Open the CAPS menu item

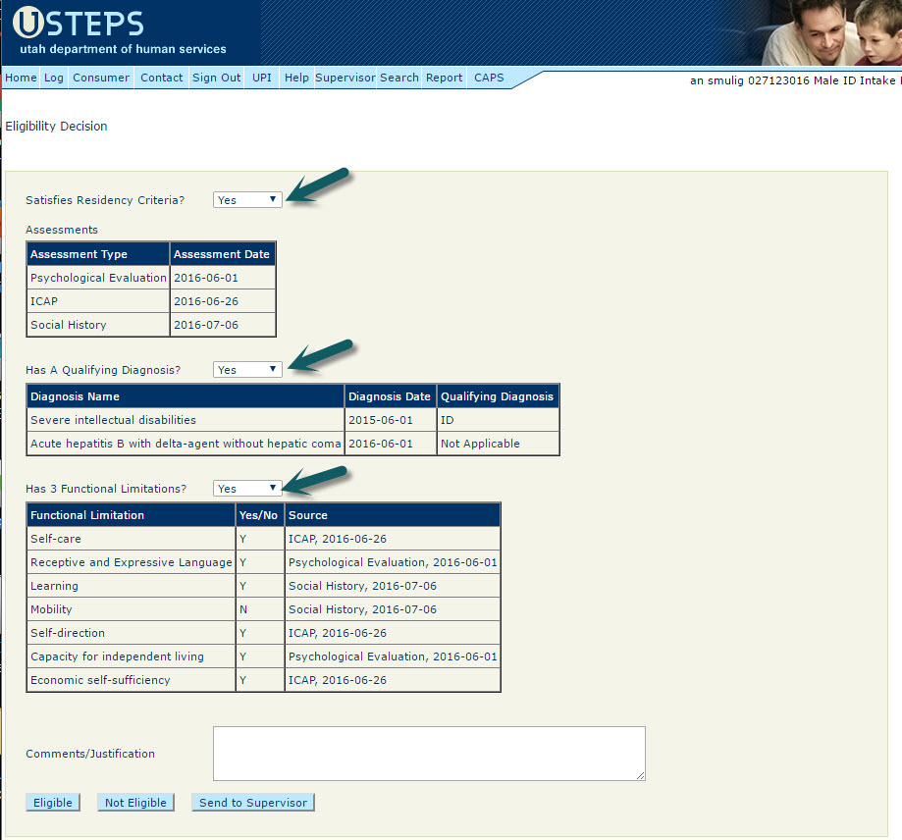[x=489, y=79]
